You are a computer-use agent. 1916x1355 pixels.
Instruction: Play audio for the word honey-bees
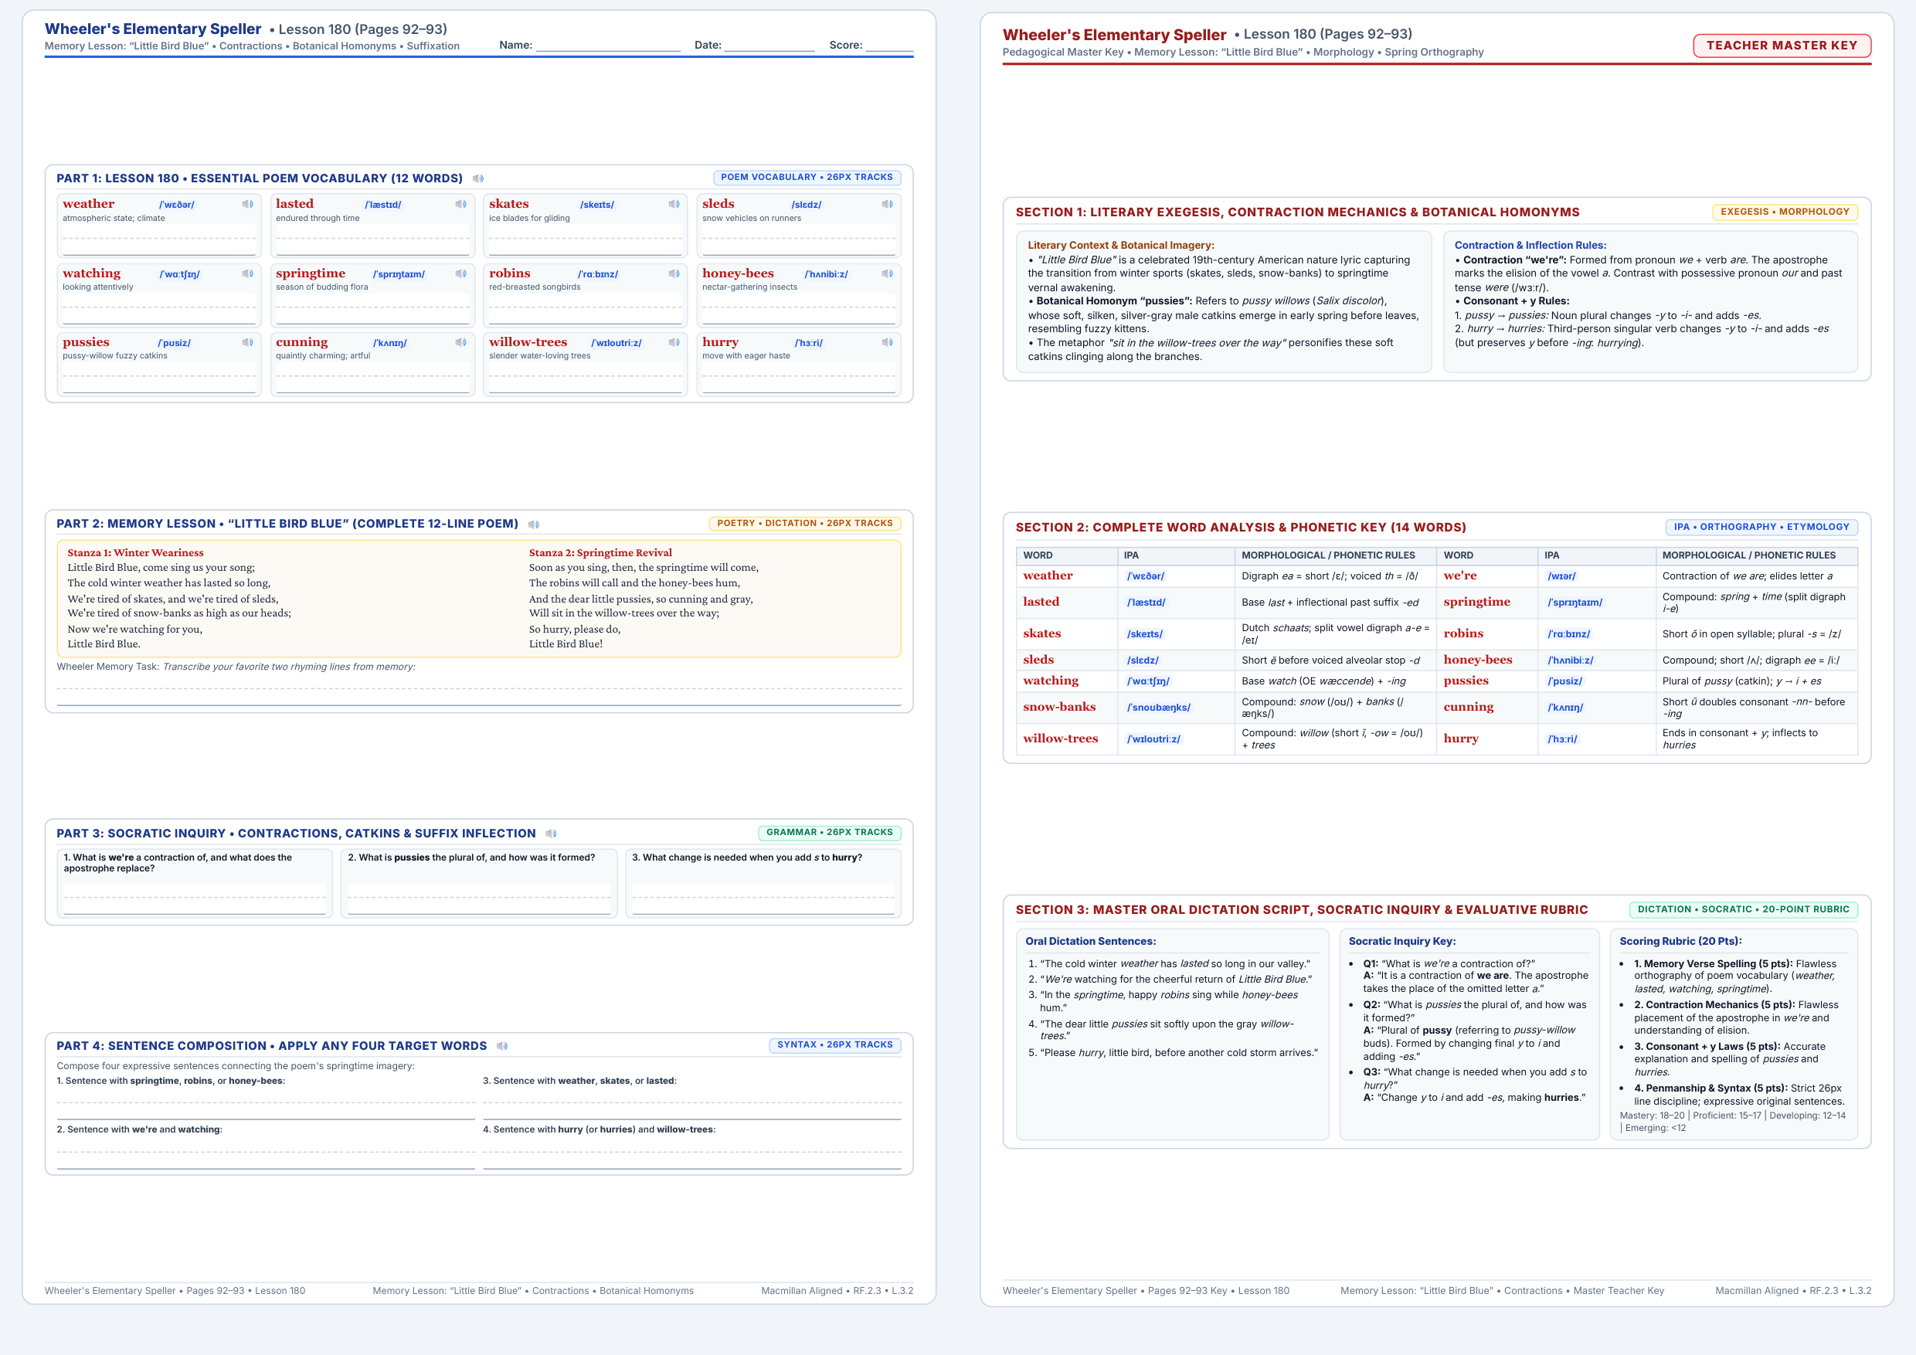887,273
